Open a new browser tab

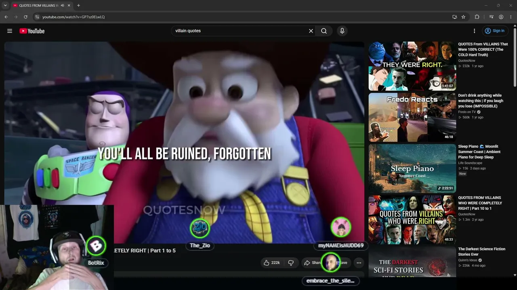[x=78, y=6]
